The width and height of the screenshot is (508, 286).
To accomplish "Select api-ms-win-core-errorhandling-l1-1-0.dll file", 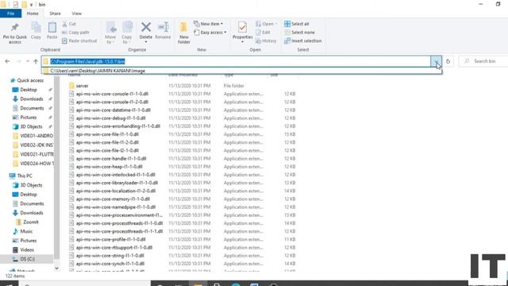I will pyautogui.click(x=118, y=126).
